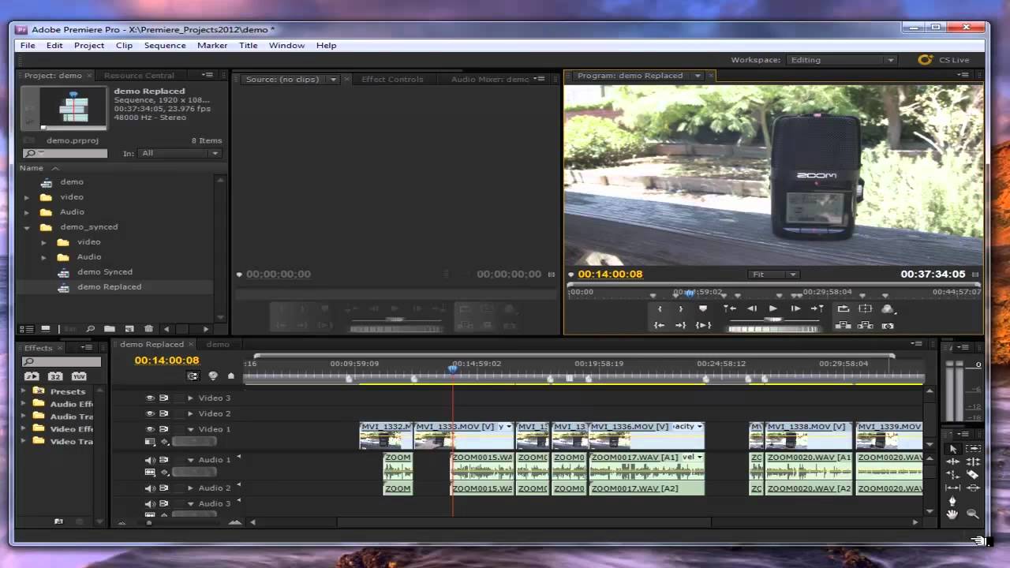Select the Rolling Edit tool

pyautogui.click(x=972, y=461)
